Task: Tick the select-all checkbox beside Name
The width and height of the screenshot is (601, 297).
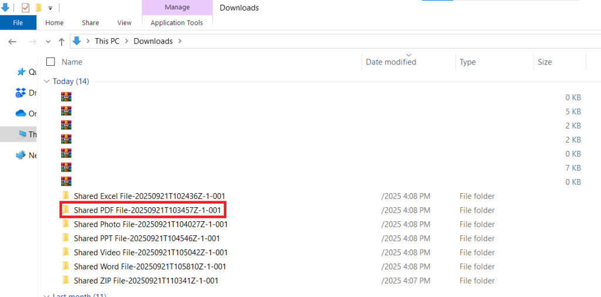Action: click(50, 62)
